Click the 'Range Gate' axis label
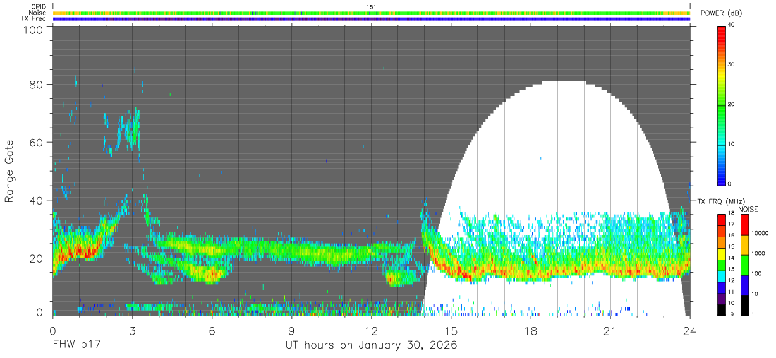Viewport: 776px width, 358px height. (9, 170)
